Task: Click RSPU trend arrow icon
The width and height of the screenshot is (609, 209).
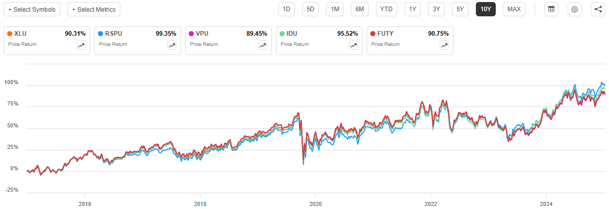Action: tap(172, 45)
